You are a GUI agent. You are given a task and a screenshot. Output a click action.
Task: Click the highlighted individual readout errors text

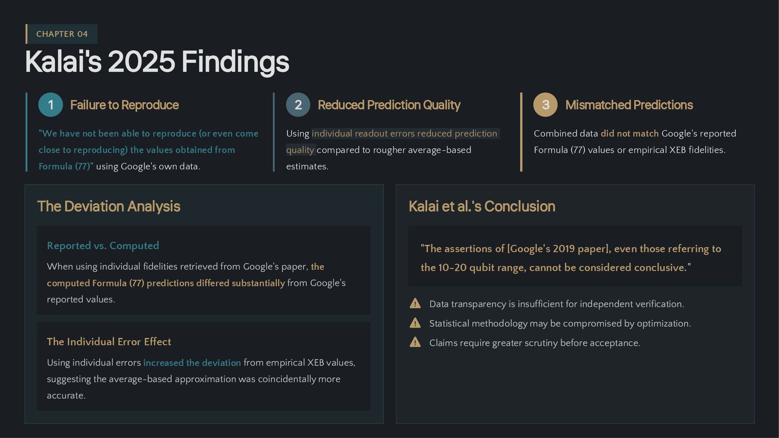(404, 134)
